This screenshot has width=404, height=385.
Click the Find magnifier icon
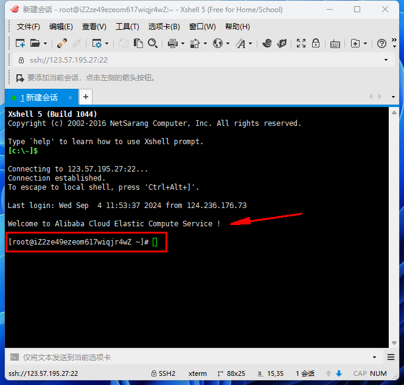click(153, 43)
